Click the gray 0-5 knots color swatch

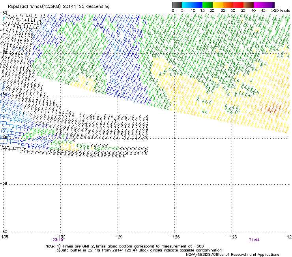[x=177, y=5]
